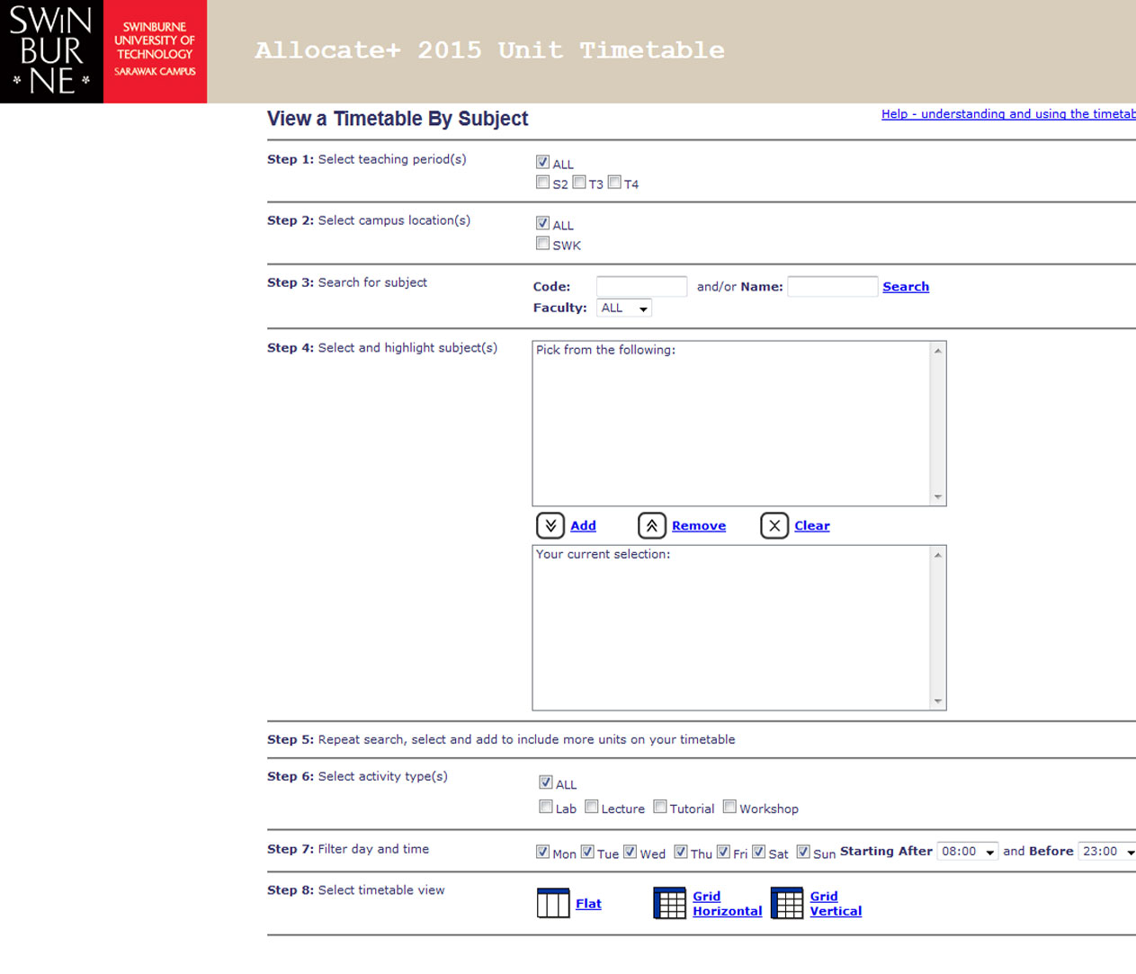Uncheck ALL teaching periods checkbox
The width and height of the screenshot is (1136, 974).
pyautogui.click(x=542, y=162)
